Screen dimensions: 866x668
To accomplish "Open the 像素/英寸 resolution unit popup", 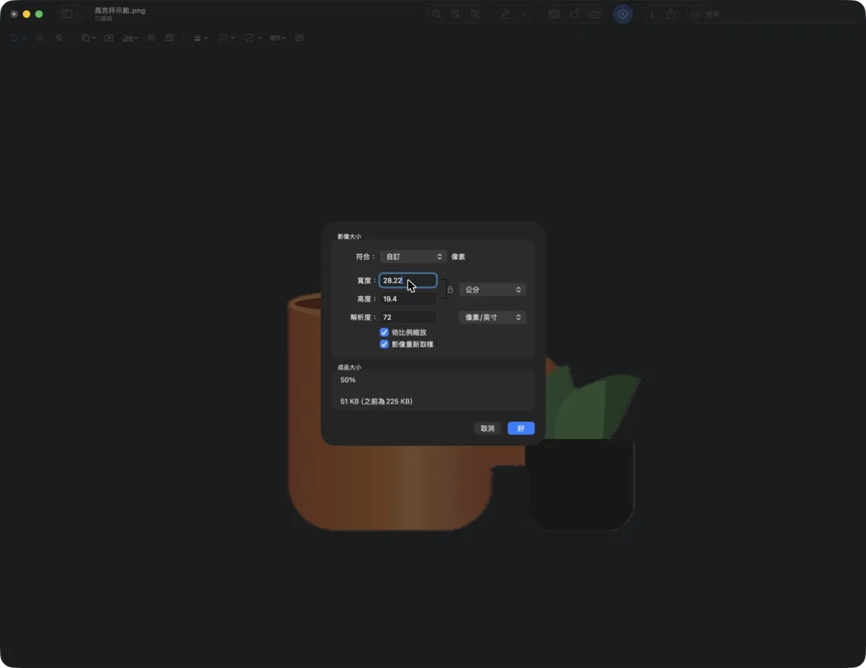I will pos(493,317).
